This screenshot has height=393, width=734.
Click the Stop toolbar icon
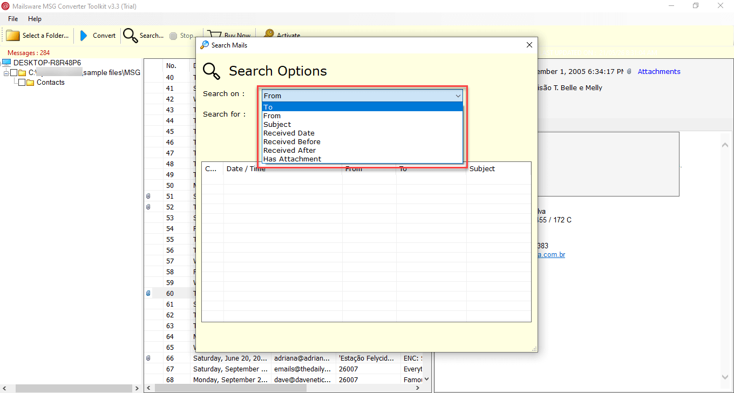tap(173, 36)
